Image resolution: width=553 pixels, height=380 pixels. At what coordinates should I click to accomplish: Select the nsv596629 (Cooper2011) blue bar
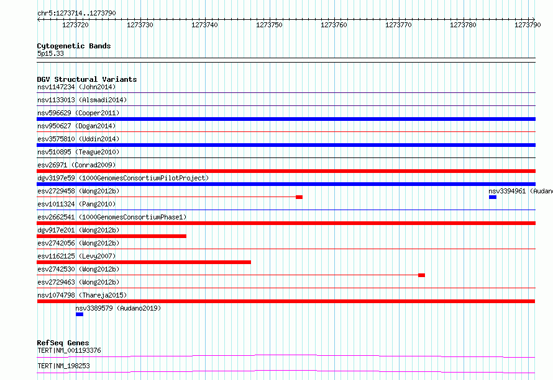coord(286,119)
